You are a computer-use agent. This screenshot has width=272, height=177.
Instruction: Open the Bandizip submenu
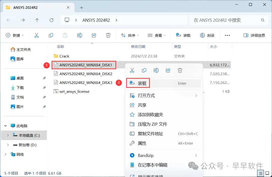[x=164, y=155]
